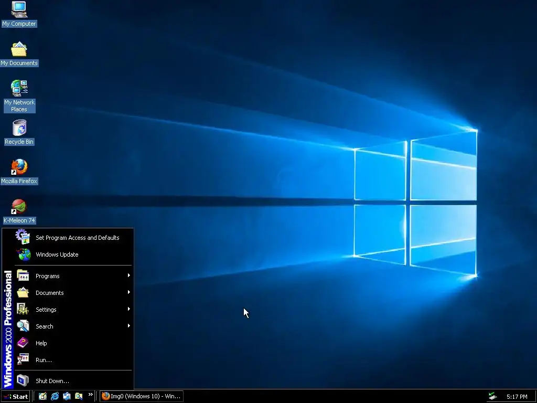Select My Network Places desktop icon
The height and width of the screenshot is (403, 537).
19,96
